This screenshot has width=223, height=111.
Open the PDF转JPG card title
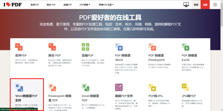coord(155,96)
